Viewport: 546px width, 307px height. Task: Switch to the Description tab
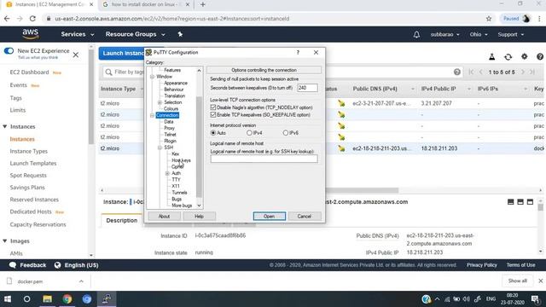121,220
